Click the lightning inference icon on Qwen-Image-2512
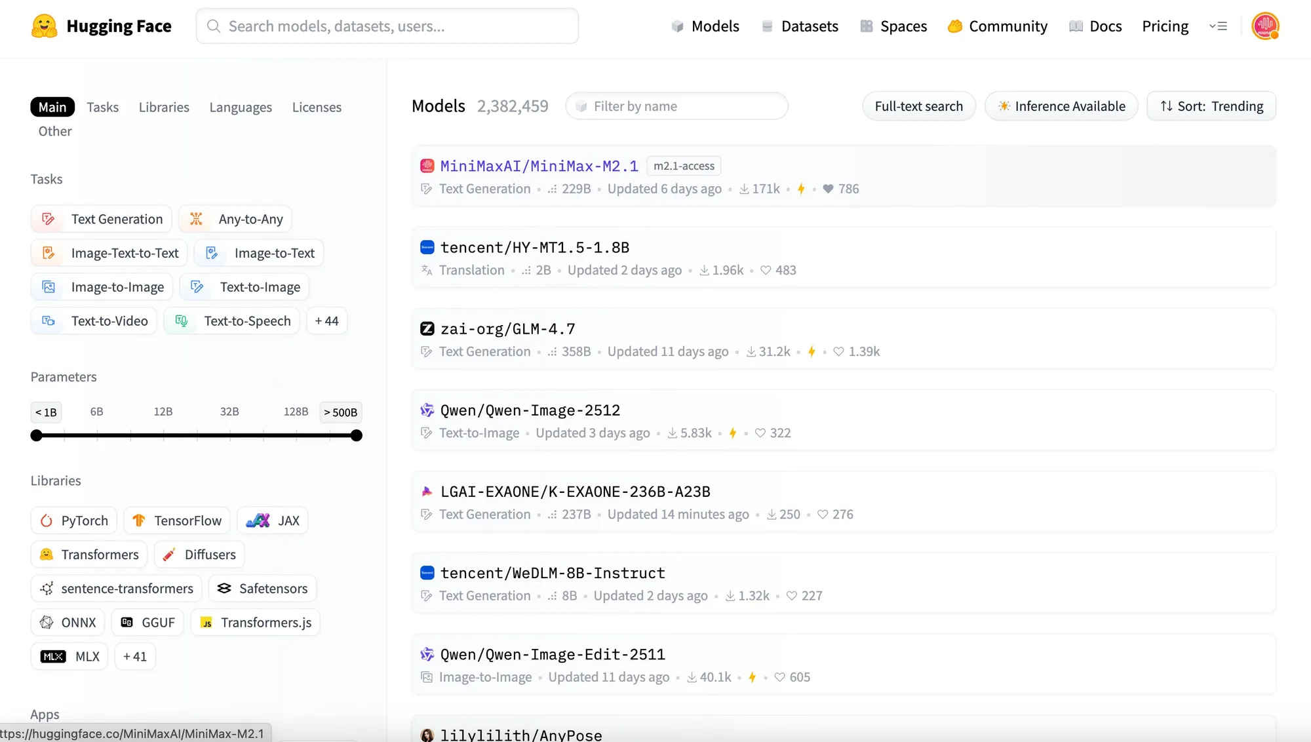The width and height of the screenshot is (1311, 742). coord(733,433)
